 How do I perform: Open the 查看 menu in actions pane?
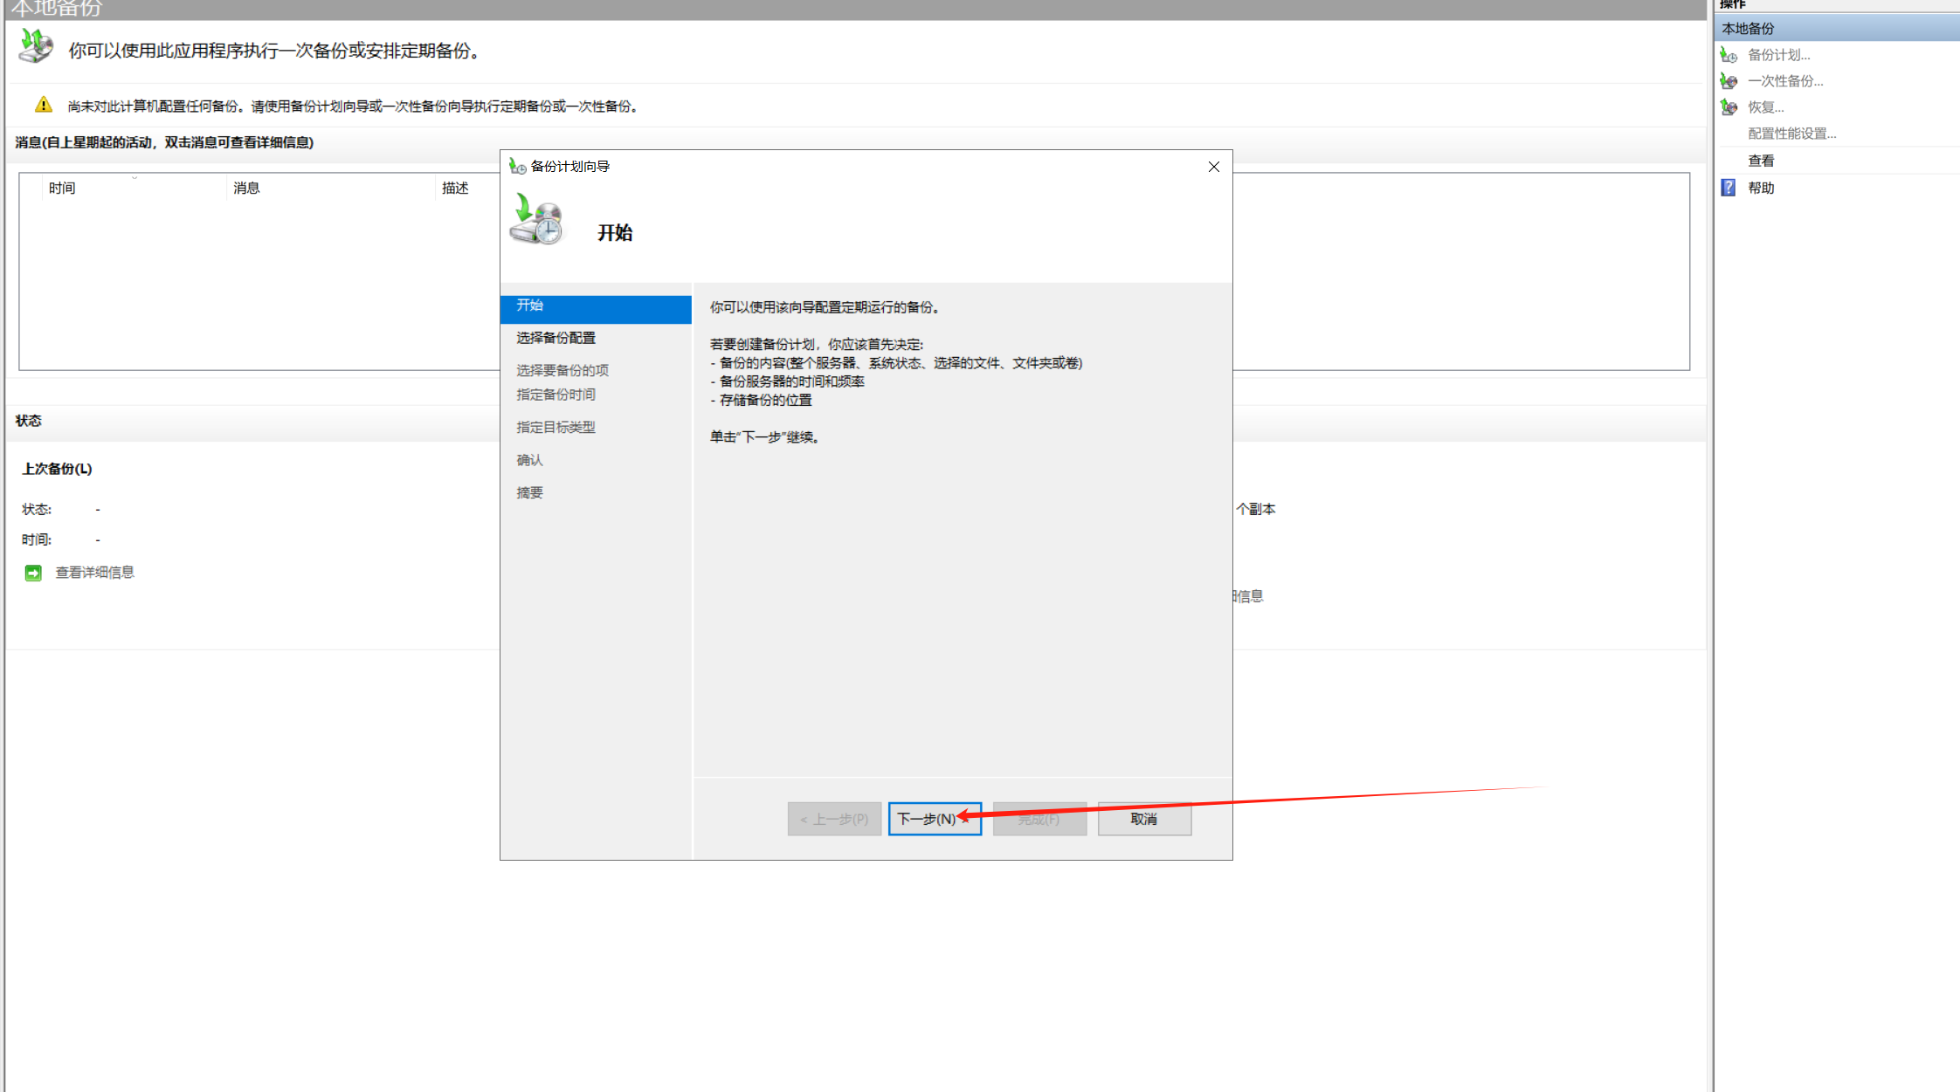1761,161
